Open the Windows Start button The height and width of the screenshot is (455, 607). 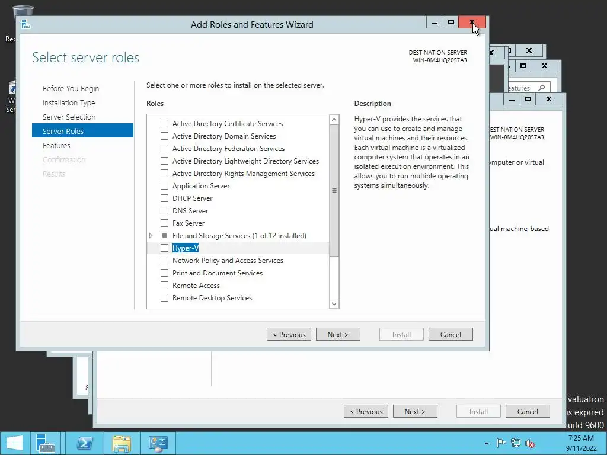(14, 443)
